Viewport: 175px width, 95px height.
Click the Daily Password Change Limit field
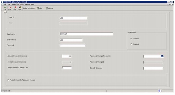67,68
